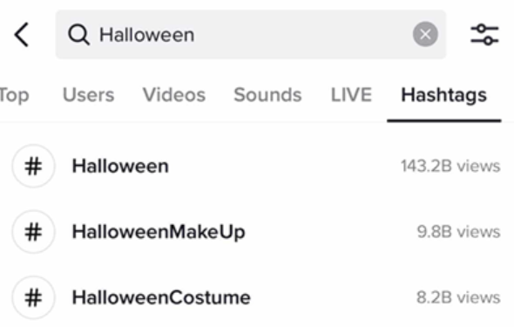Click hash icon beside Halloween
This screenshot has width=514, height=327.
pyautogui.click(x=33, y=166)
